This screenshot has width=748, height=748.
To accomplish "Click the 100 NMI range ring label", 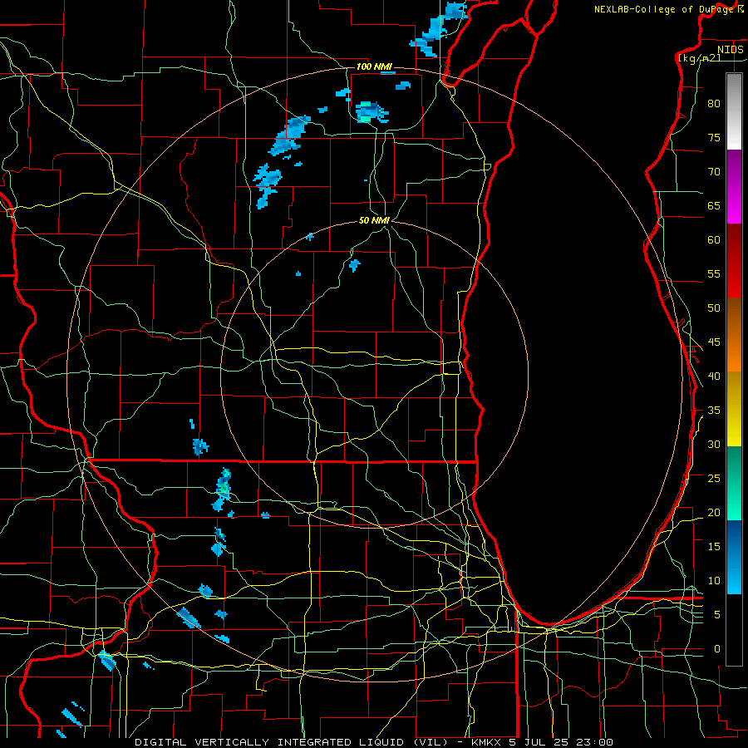I will [x=374, y=66].
